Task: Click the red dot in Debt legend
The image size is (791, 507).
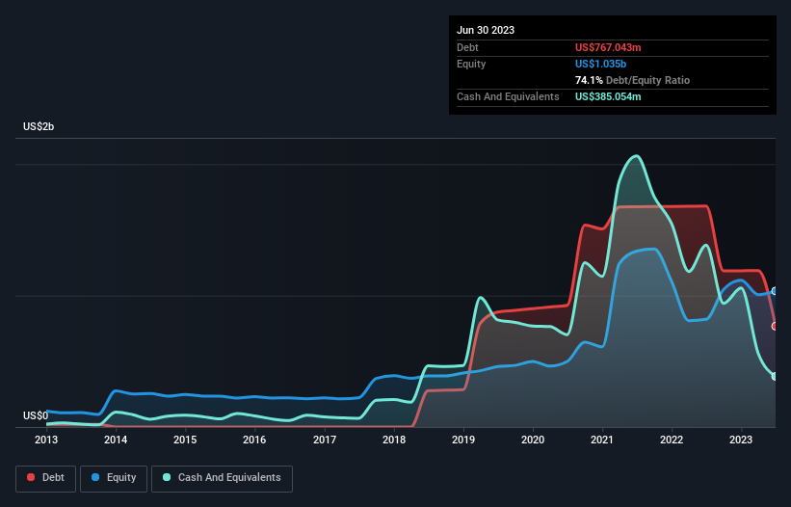Action: (x=31, y=477)
